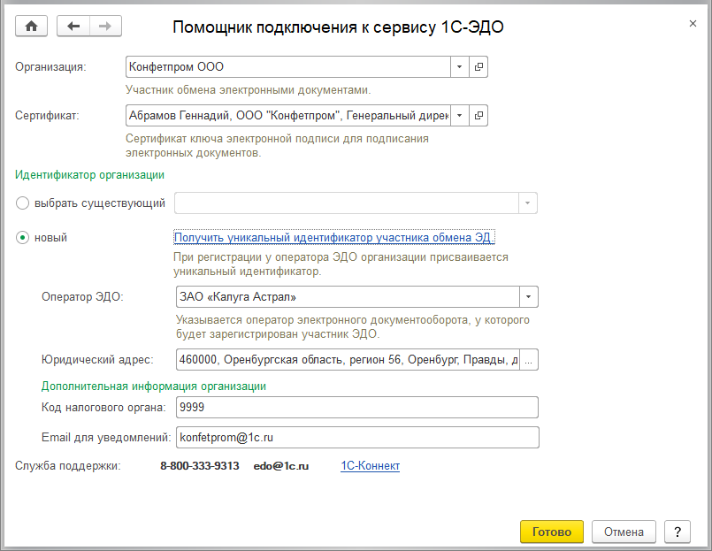Open the Организация record with the open icon
The height and width of the screenshot is (551, 712).
click(478, 67)
